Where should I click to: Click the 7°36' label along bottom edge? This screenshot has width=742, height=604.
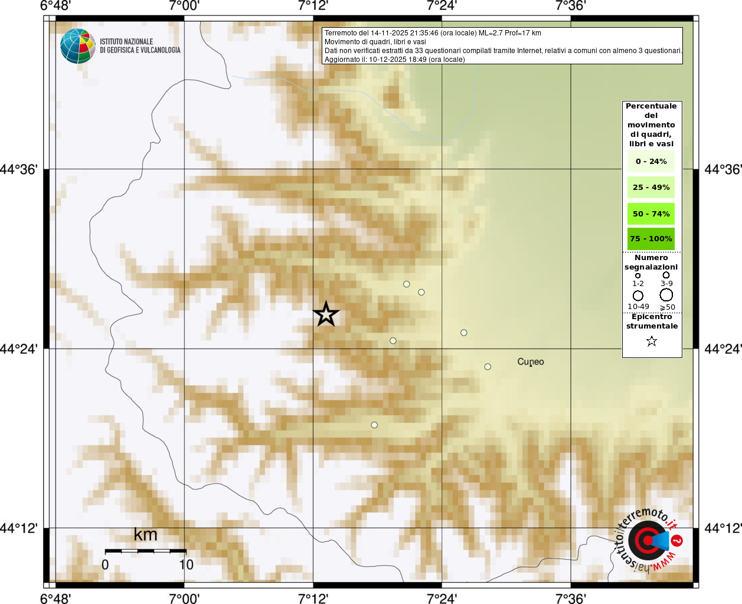coord(570,598)
